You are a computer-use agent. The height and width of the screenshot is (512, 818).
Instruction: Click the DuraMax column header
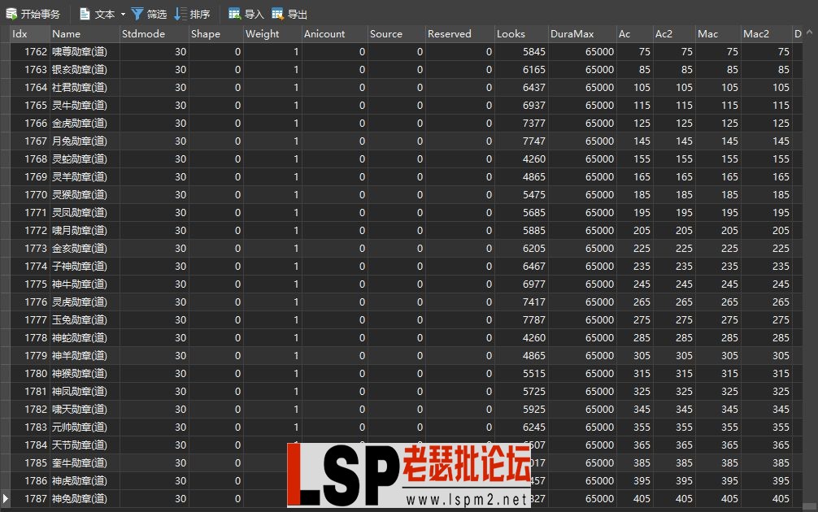click(574, 33)
